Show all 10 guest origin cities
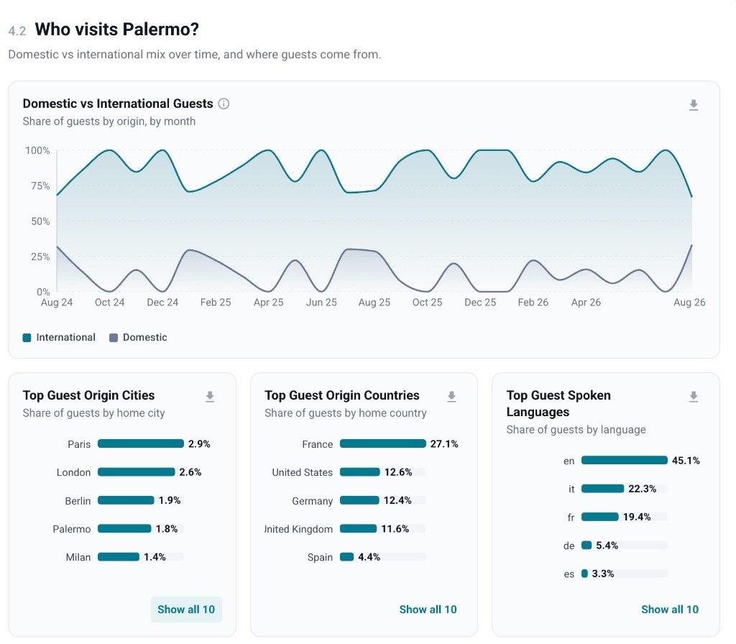Screen dimensions: 736x644 (186, 609)
